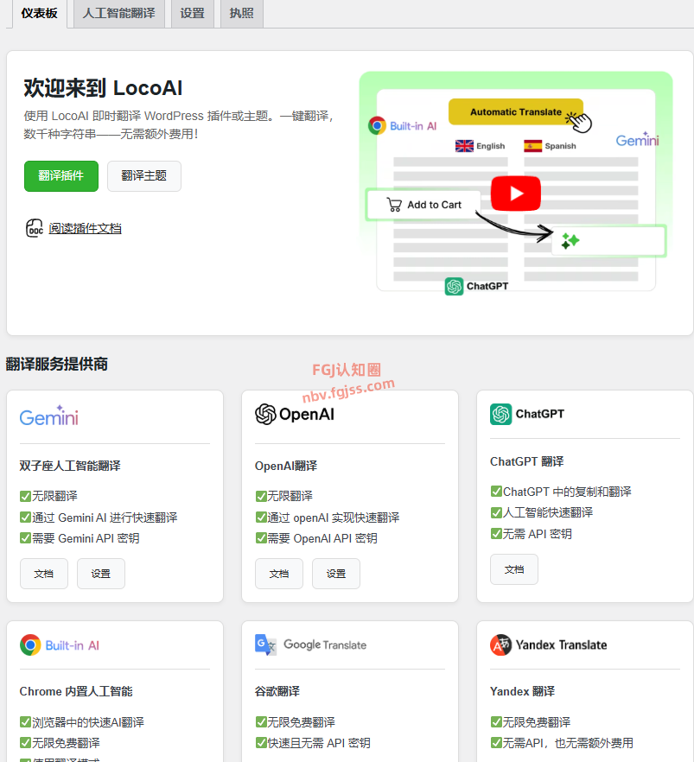Click the Yandex Translate icon
The width and height of the screenshot is (694, 762).
500,645
